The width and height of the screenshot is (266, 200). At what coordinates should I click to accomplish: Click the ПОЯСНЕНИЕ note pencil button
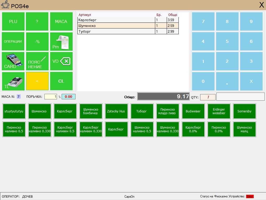pyautogui.click(x=37, y=61)
